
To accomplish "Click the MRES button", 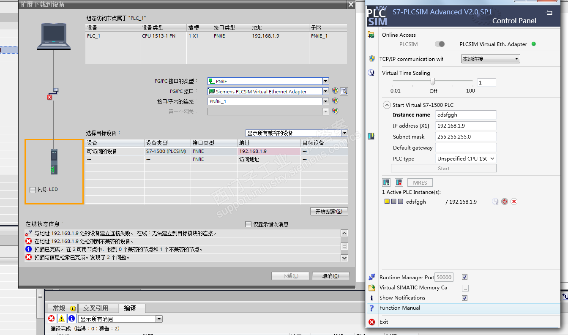I will tap(420, 182).
